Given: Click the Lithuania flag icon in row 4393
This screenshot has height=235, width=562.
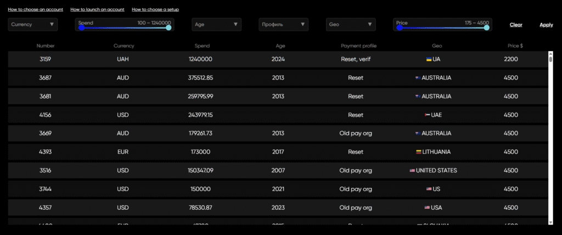Looking at the screenshot, I should pyautogui.click(x=418, y=152).
